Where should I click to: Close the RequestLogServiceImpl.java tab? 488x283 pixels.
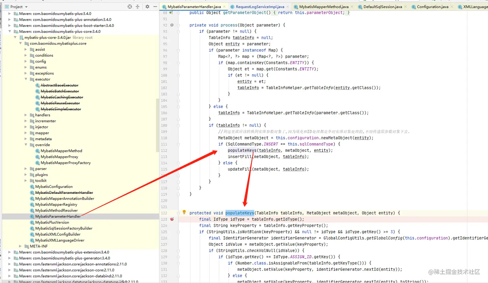[288, 6]
